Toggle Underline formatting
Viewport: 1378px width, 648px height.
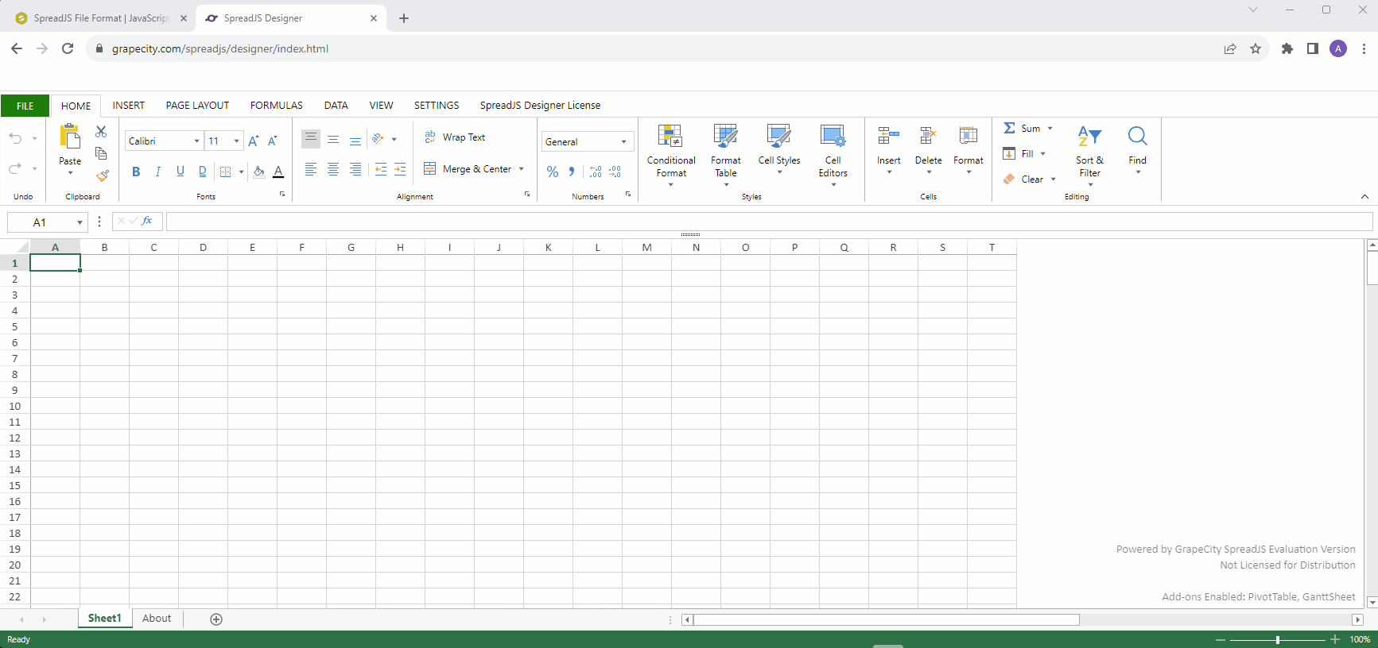click(180, 172)
